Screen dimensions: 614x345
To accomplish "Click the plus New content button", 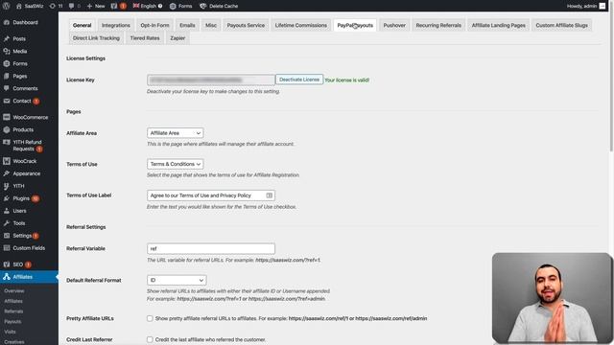I will 96,6.
